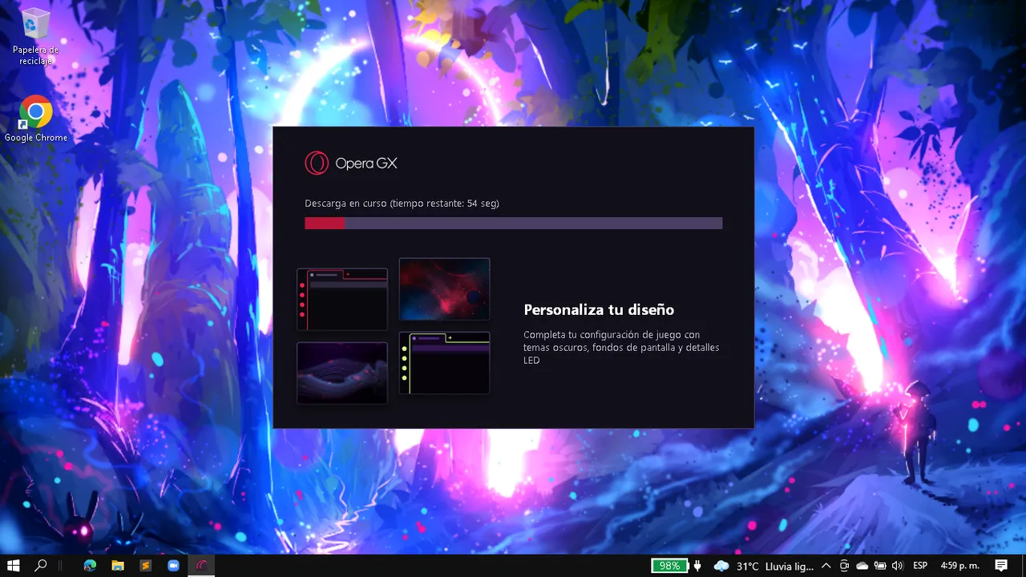The height and width of the screenshot is (577, 1026).
Task: Select the purple waves wallpaper thumbnail
Action: [x=342, y=373]
